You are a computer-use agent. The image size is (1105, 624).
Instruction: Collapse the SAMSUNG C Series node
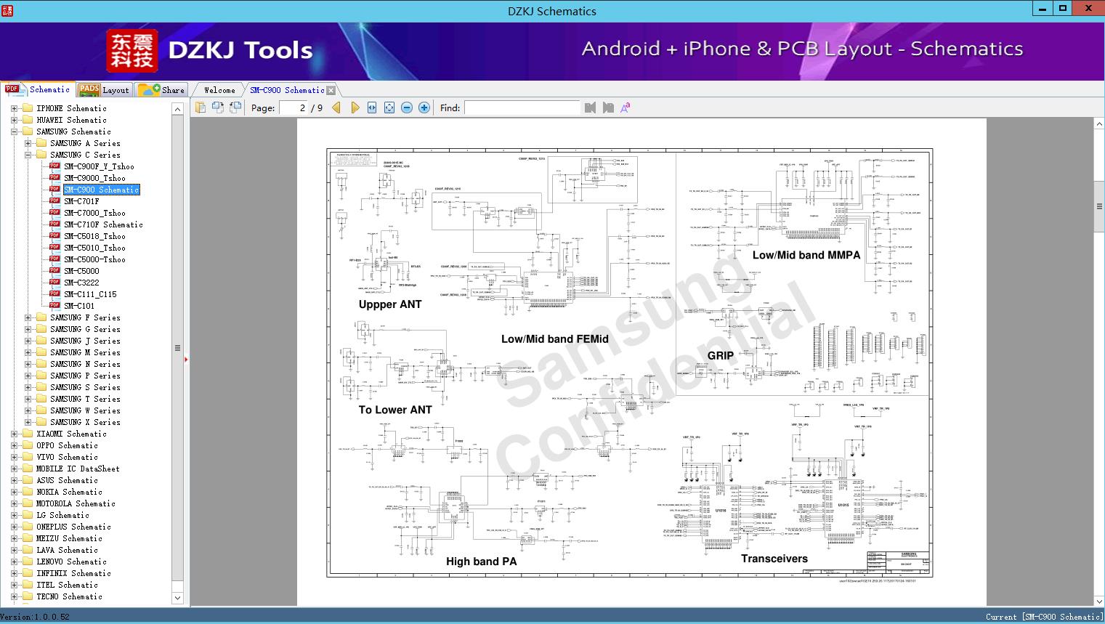[28, 155]
